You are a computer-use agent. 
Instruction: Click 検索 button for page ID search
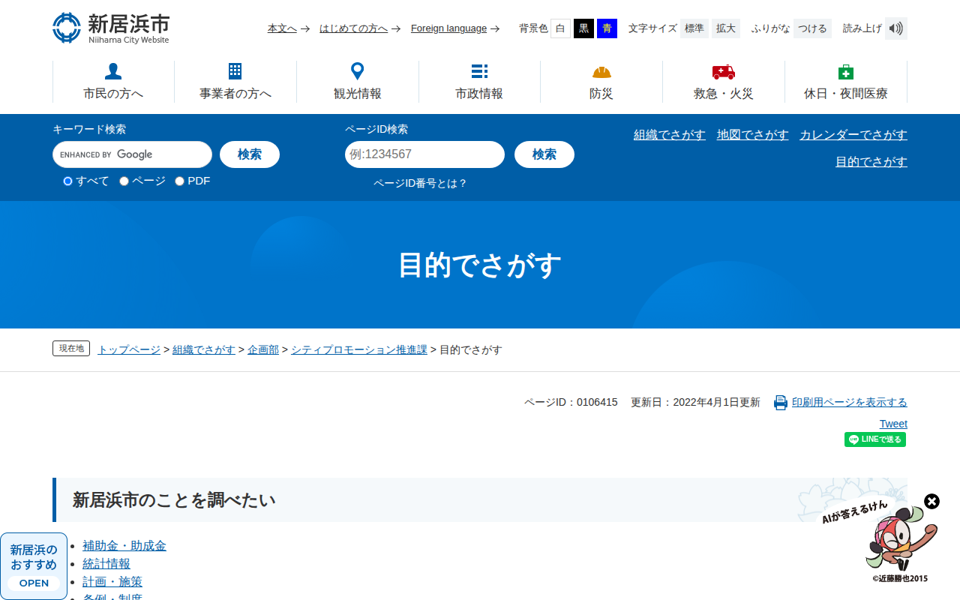point(544,154)
